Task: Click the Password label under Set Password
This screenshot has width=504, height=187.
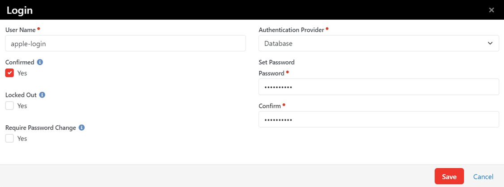Action: pyautogui.click(x=271, y=73)
